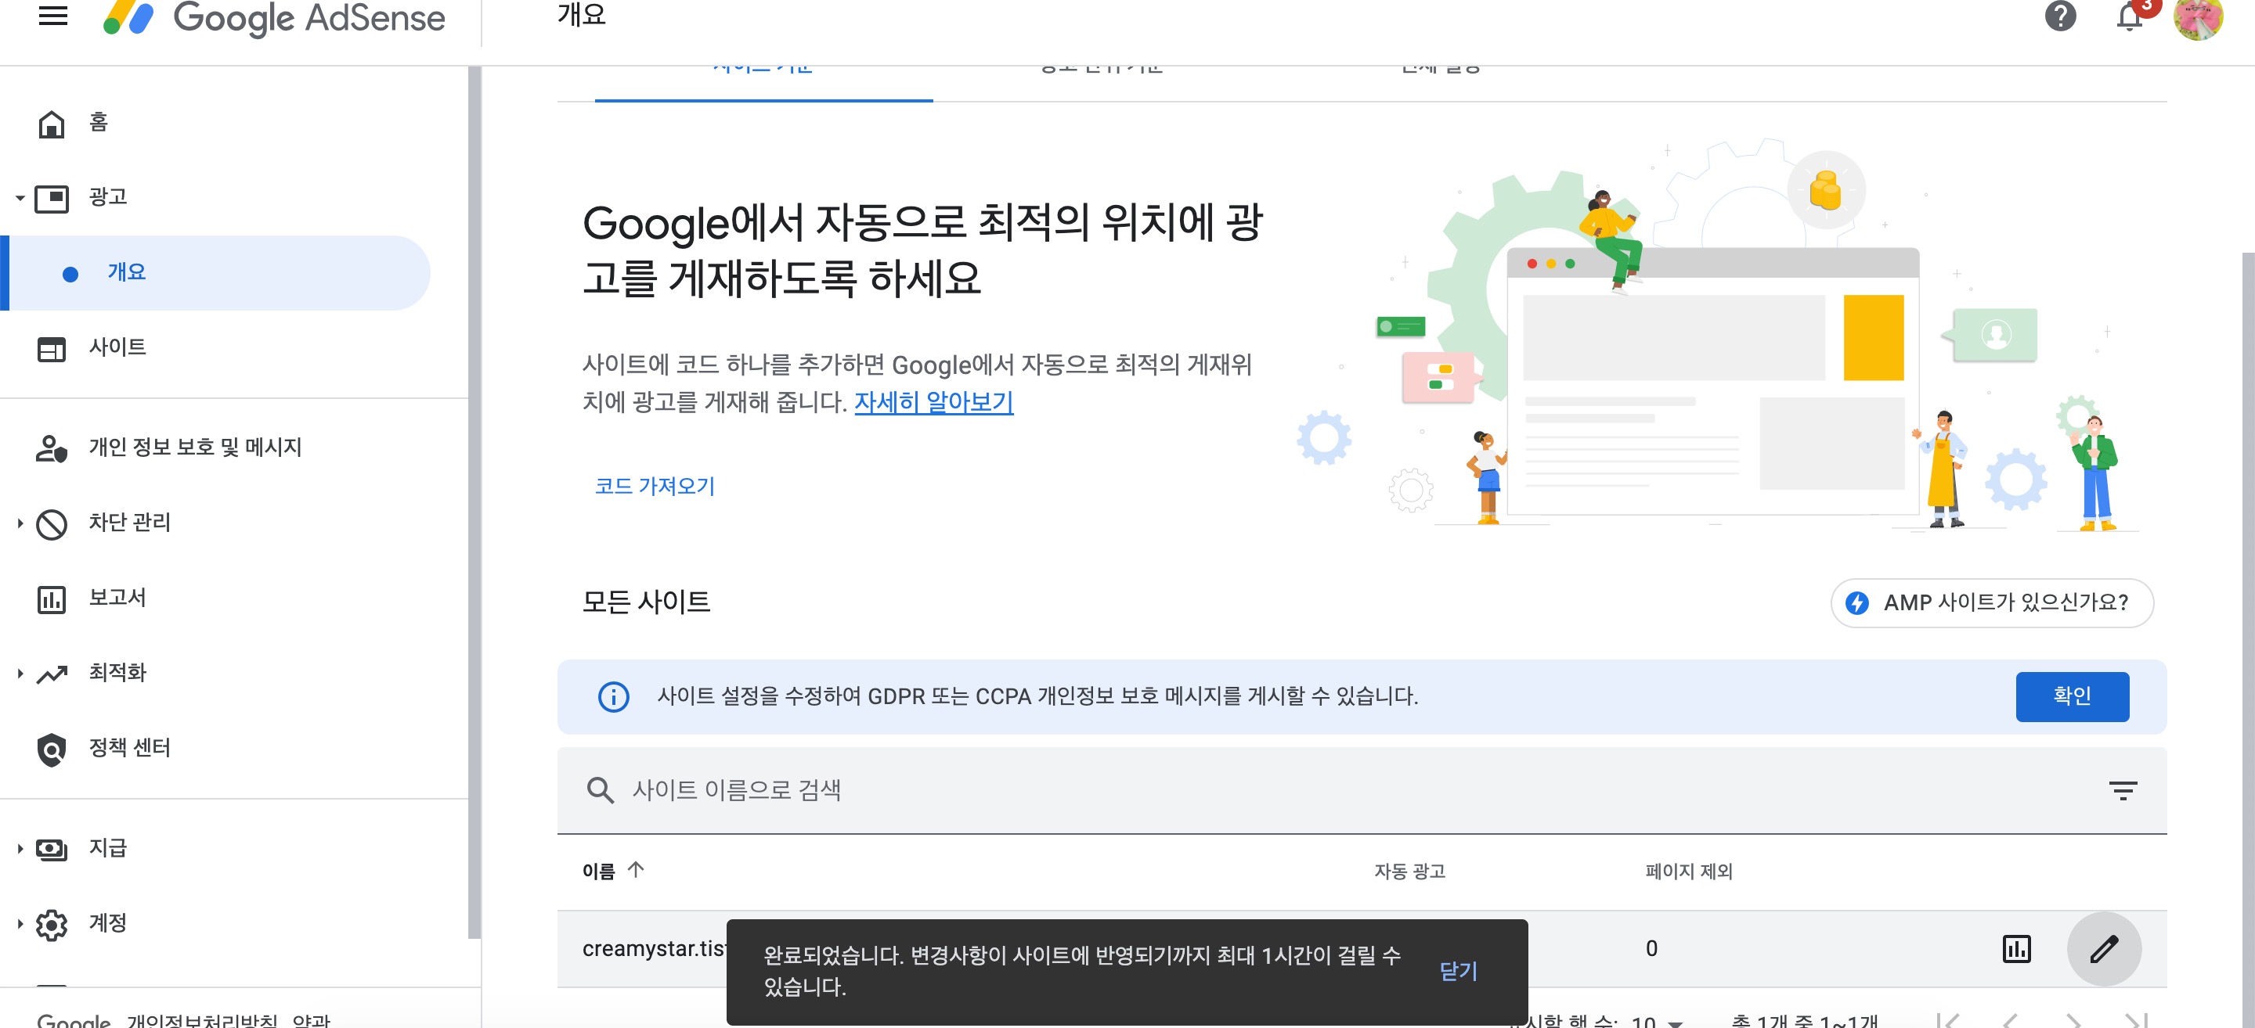Click the info icon in GDPR banner
Image resolution: width=2255 pixels, height=1028 pixels.
click(613, 696)
